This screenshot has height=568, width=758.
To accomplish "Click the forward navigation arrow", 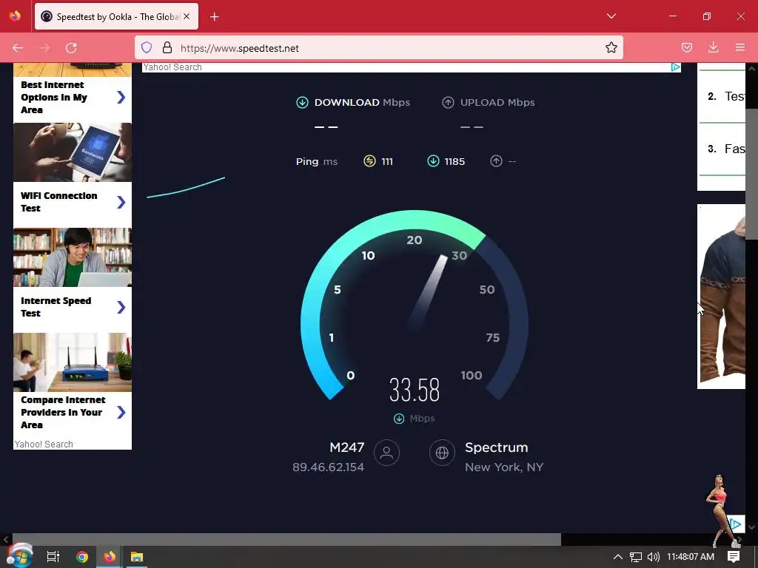I will click(x=44, y=48).
